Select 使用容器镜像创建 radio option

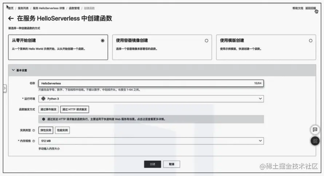click(206, 41)
